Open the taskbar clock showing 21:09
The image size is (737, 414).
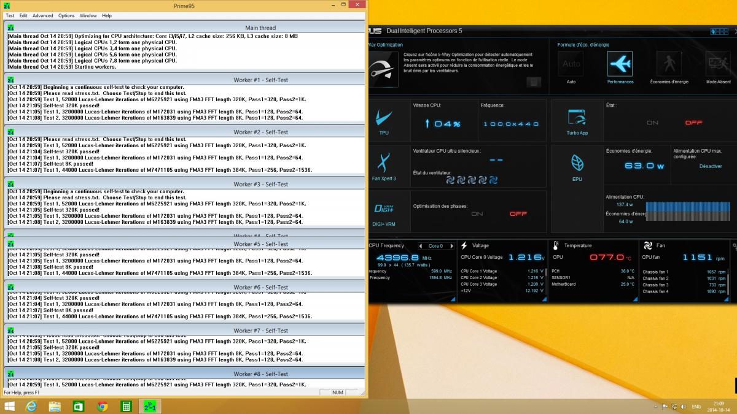point(719,406)
